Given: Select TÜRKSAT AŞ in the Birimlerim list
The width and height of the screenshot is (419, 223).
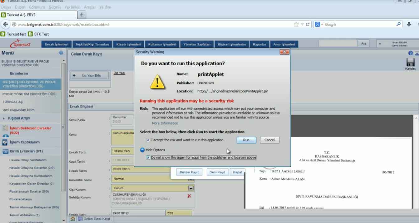Looking at the screenshot, I should (x=13, y=102).
